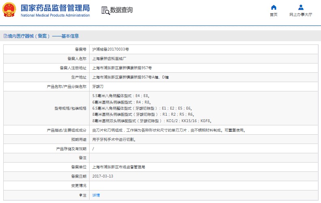Viewport: 321px width, 203px height.
Task: Select registered address 上海市浦东新区康桥镇康桥路957号
Action: pos(122,68)
